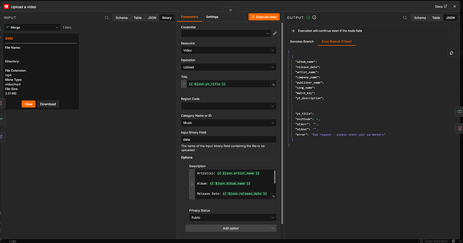Click the "exitCode" key in the output JSON
Screen dimensions: 463x243
(x=305, y=119)
